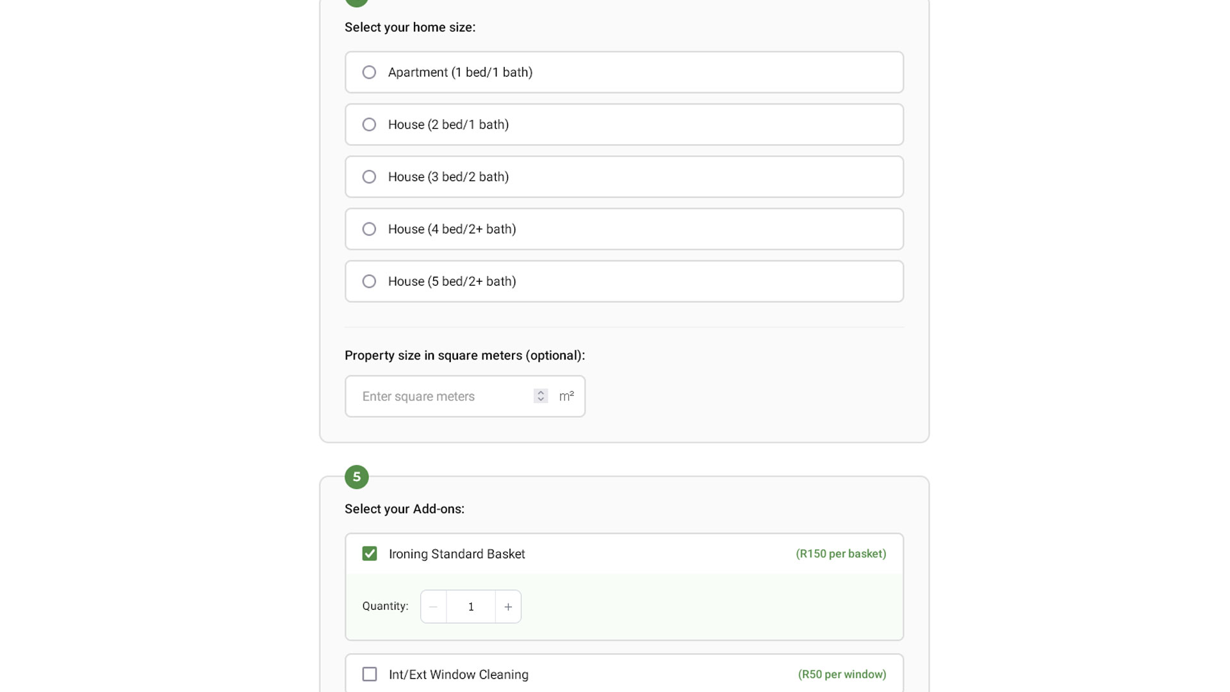Viewport: 1230px width, 692px height.
Task: Click the m² unit label
Action: pyautogui.click(x=566, y=397)
